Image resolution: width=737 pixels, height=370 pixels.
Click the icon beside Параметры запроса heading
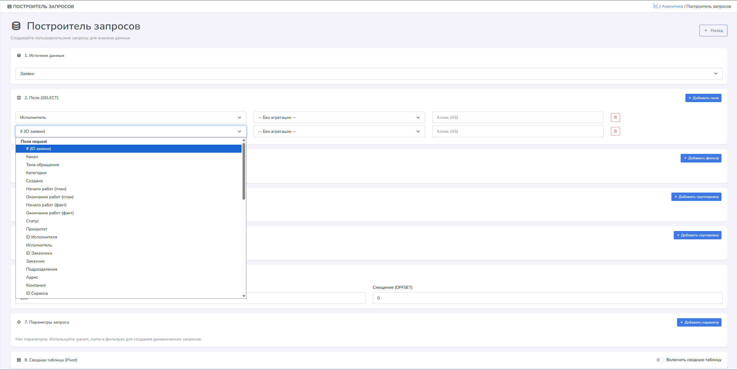tap(19, 322)
